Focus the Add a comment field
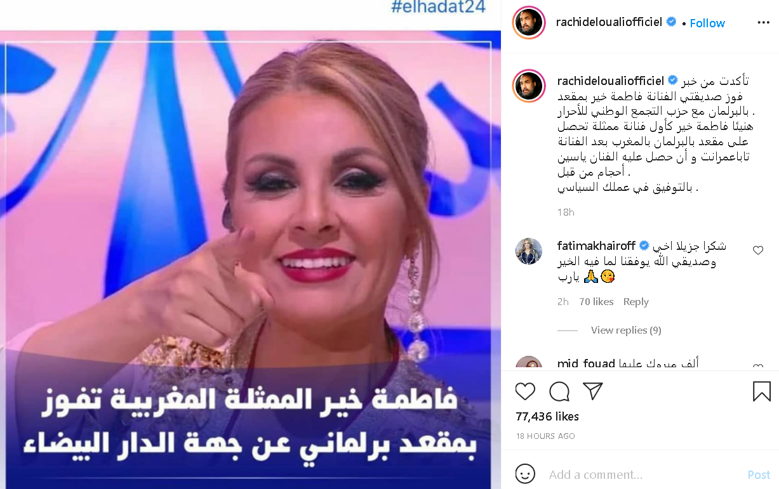 click(641, 474)
